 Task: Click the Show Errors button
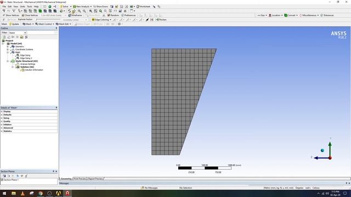pos(100,7)
